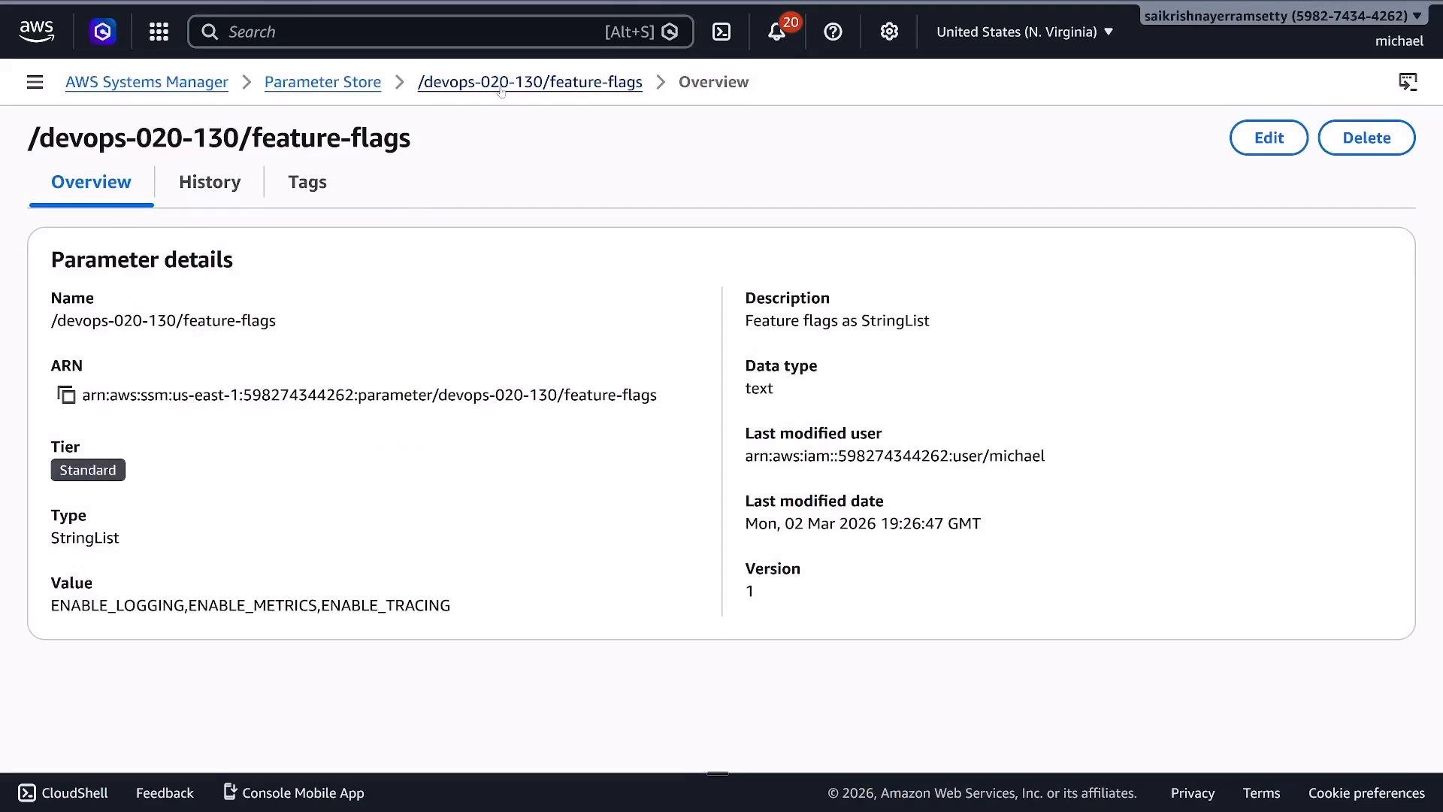The height and width of the screenshot is (812, 1443).
Task: Expand the United States (N. Virginia) region selector
Action: pyautogui.click(x=1024, y=32)
